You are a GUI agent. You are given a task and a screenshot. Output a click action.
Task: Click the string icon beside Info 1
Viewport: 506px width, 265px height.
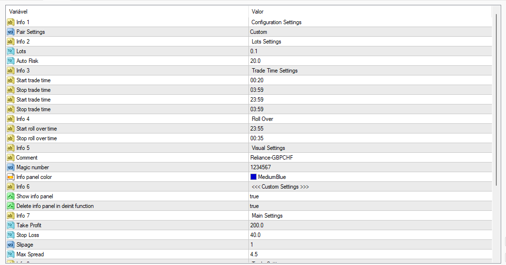coord(10,22)
